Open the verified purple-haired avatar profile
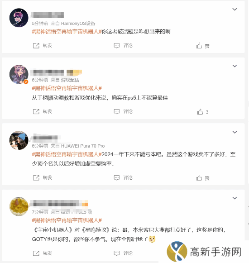The width and height of the screenshot is (249, 263). (19, 74)
